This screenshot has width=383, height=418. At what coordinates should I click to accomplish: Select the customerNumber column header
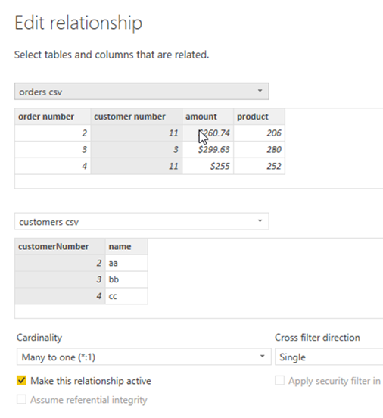(x=60, y=246)
